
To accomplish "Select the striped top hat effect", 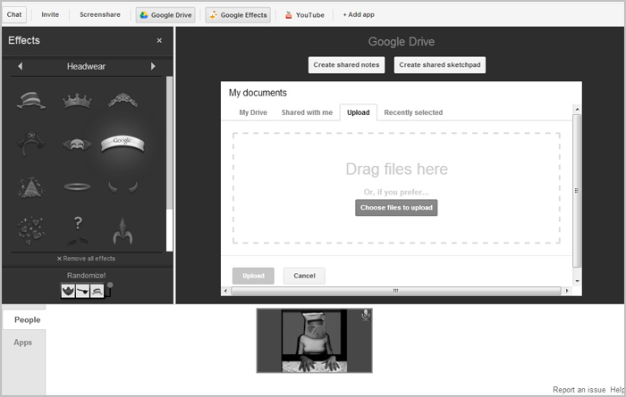I will point(31,100).
